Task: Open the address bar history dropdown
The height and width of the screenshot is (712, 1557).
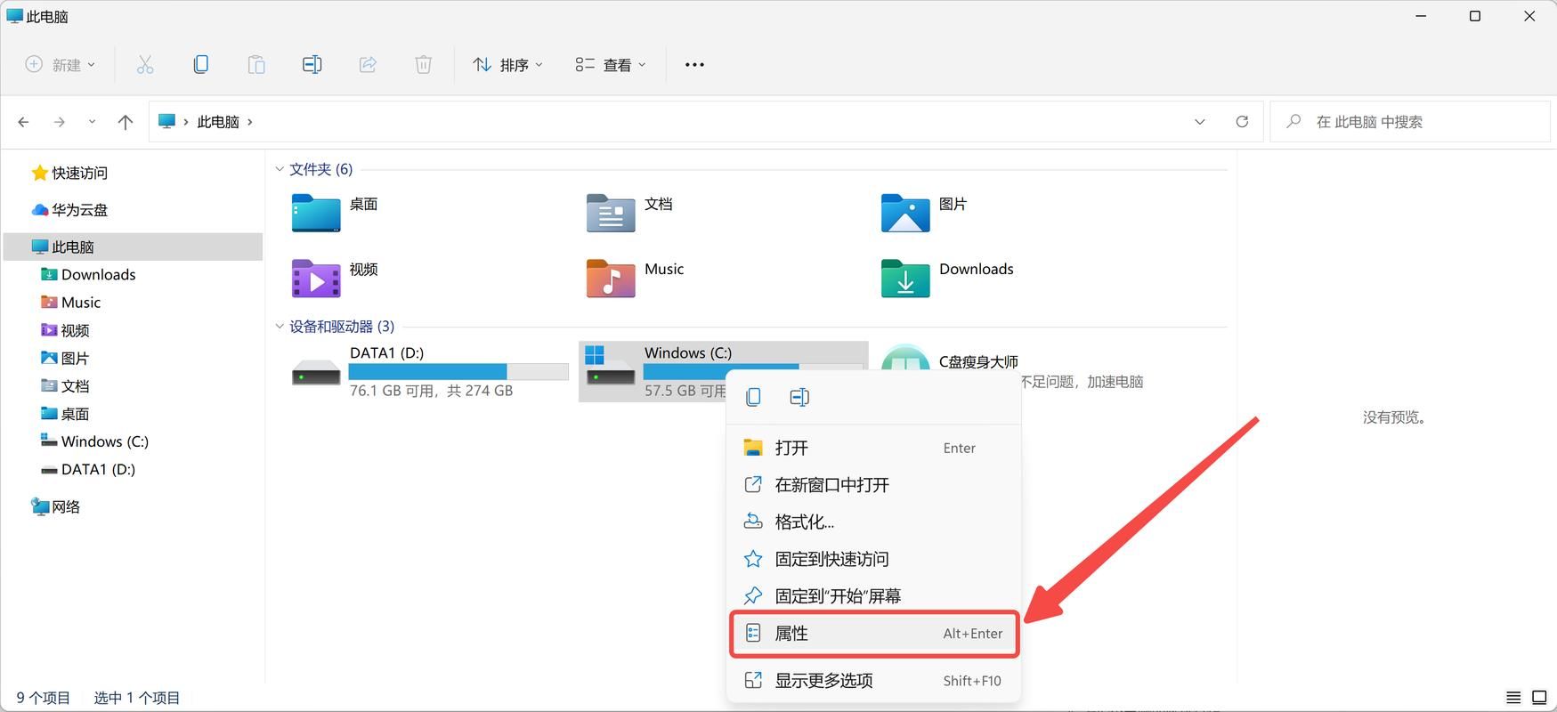Action: click(1200, 122)
